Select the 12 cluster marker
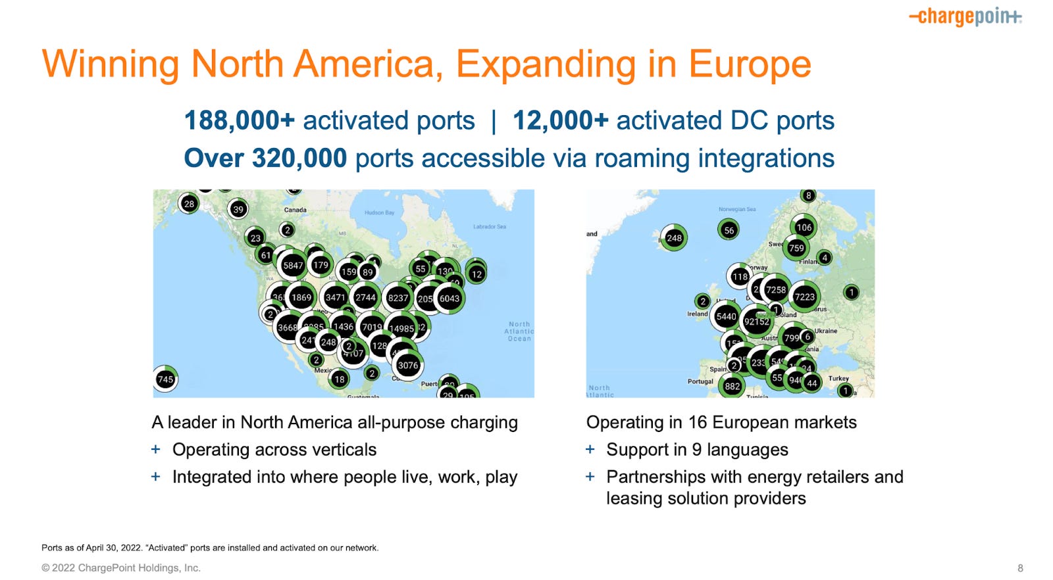Viewport: 1053px width, 580px height. click(476, 274)
